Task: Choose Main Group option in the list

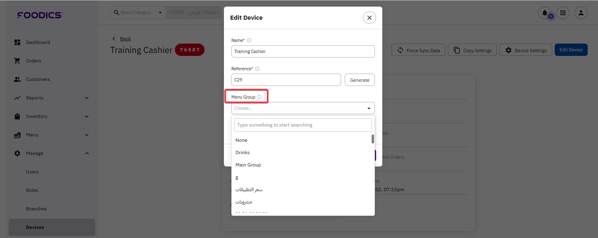Action: click(248, 165)
